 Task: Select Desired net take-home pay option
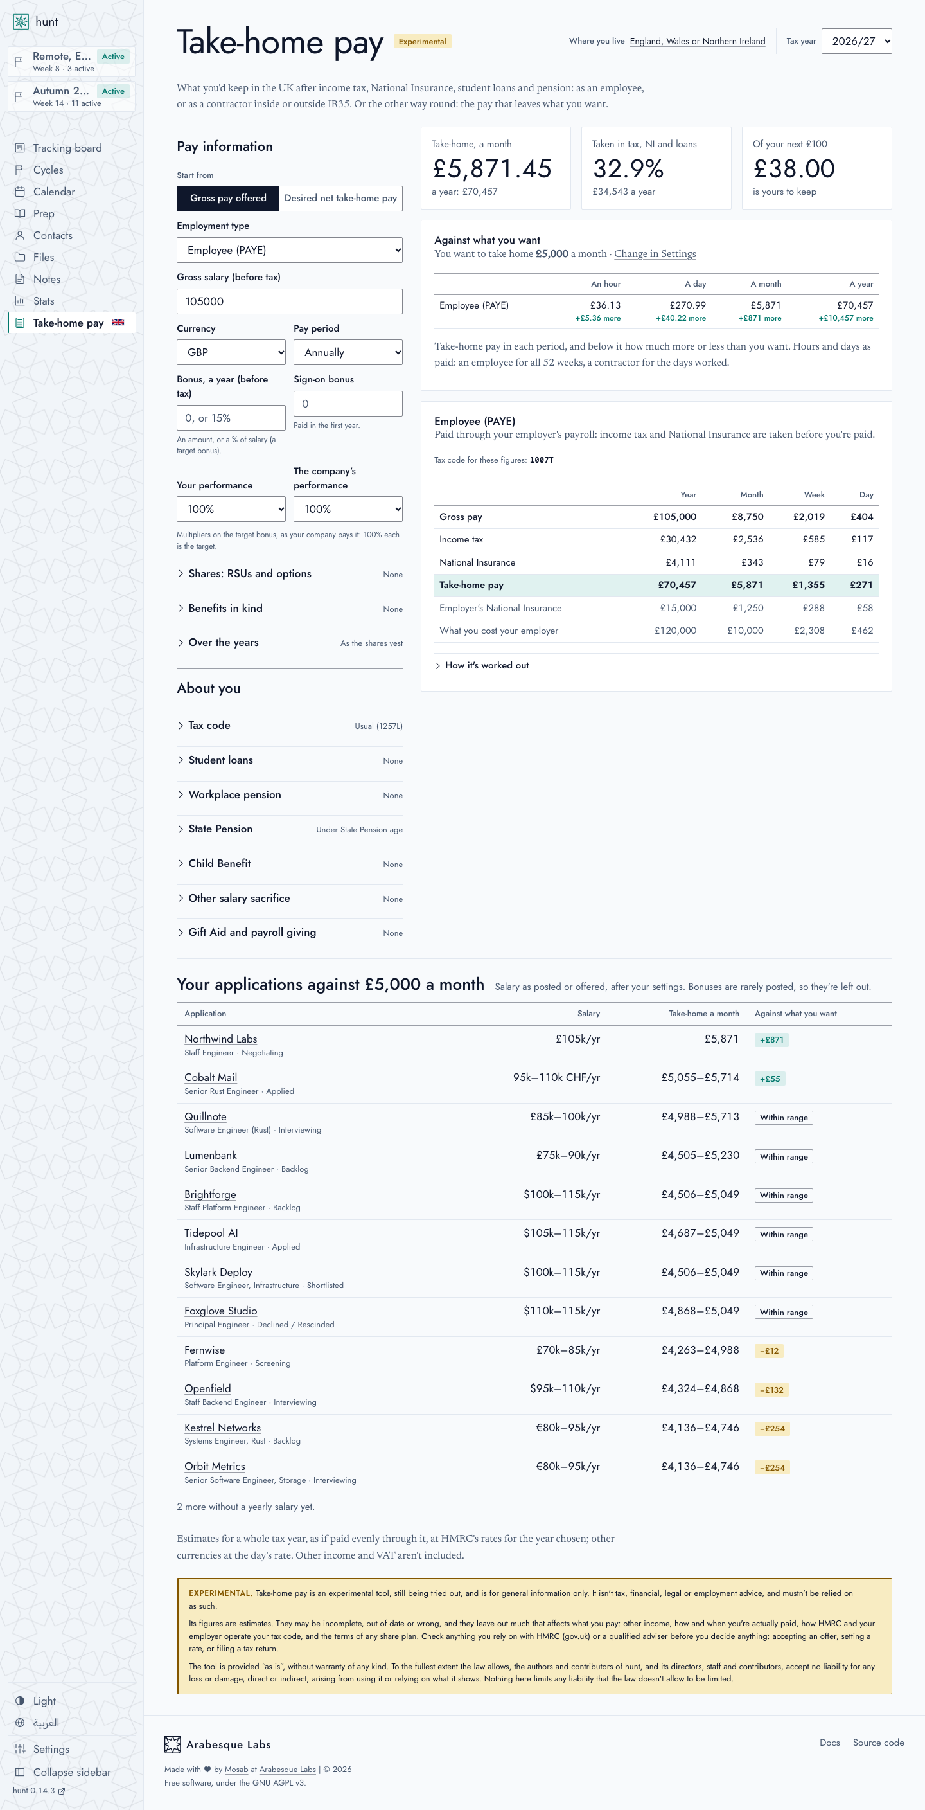340,198
